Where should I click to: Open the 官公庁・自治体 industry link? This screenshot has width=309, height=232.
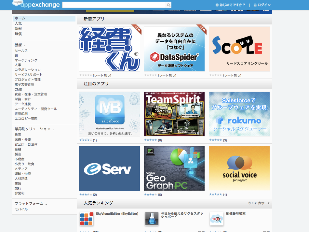point(26,144)
